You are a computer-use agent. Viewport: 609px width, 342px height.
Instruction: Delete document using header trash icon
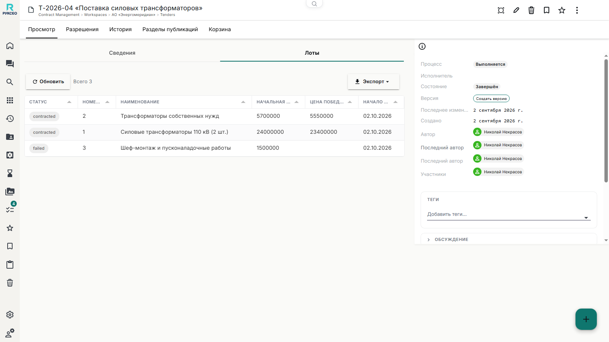(x=531, y=10)
